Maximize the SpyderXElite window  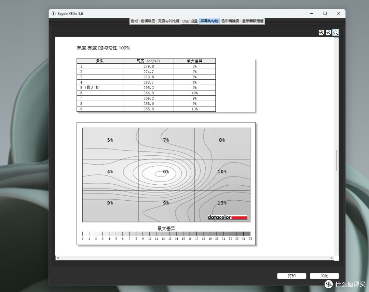coord(325,14)
